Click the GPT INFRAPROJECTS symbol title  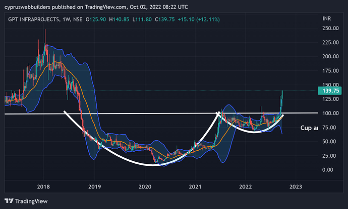[x=33, y=20]
